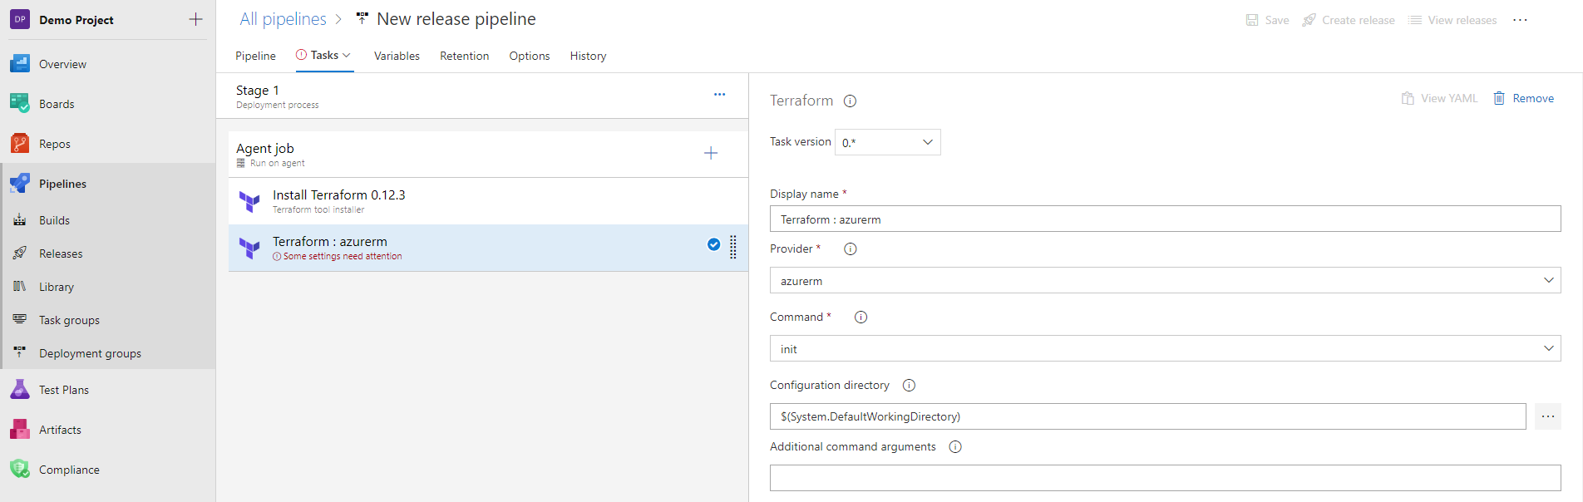
Task: Click the Save button
Action: click(1267, 20)
